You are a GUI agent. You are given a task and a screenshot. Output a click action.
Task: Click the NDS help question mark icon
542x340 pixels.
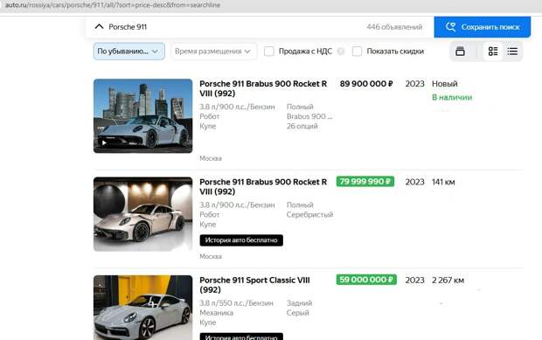coord(340,52)
